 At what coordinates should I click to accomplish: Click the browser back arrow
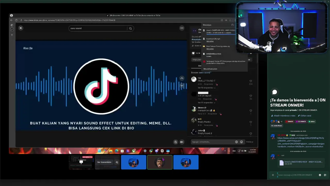pos(11,20)
